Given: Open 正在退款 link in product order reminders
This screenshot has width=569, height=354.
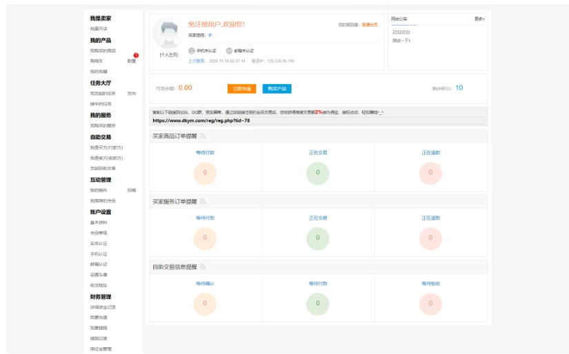Looking at the screenshot, I should click(x=431, y=152).
